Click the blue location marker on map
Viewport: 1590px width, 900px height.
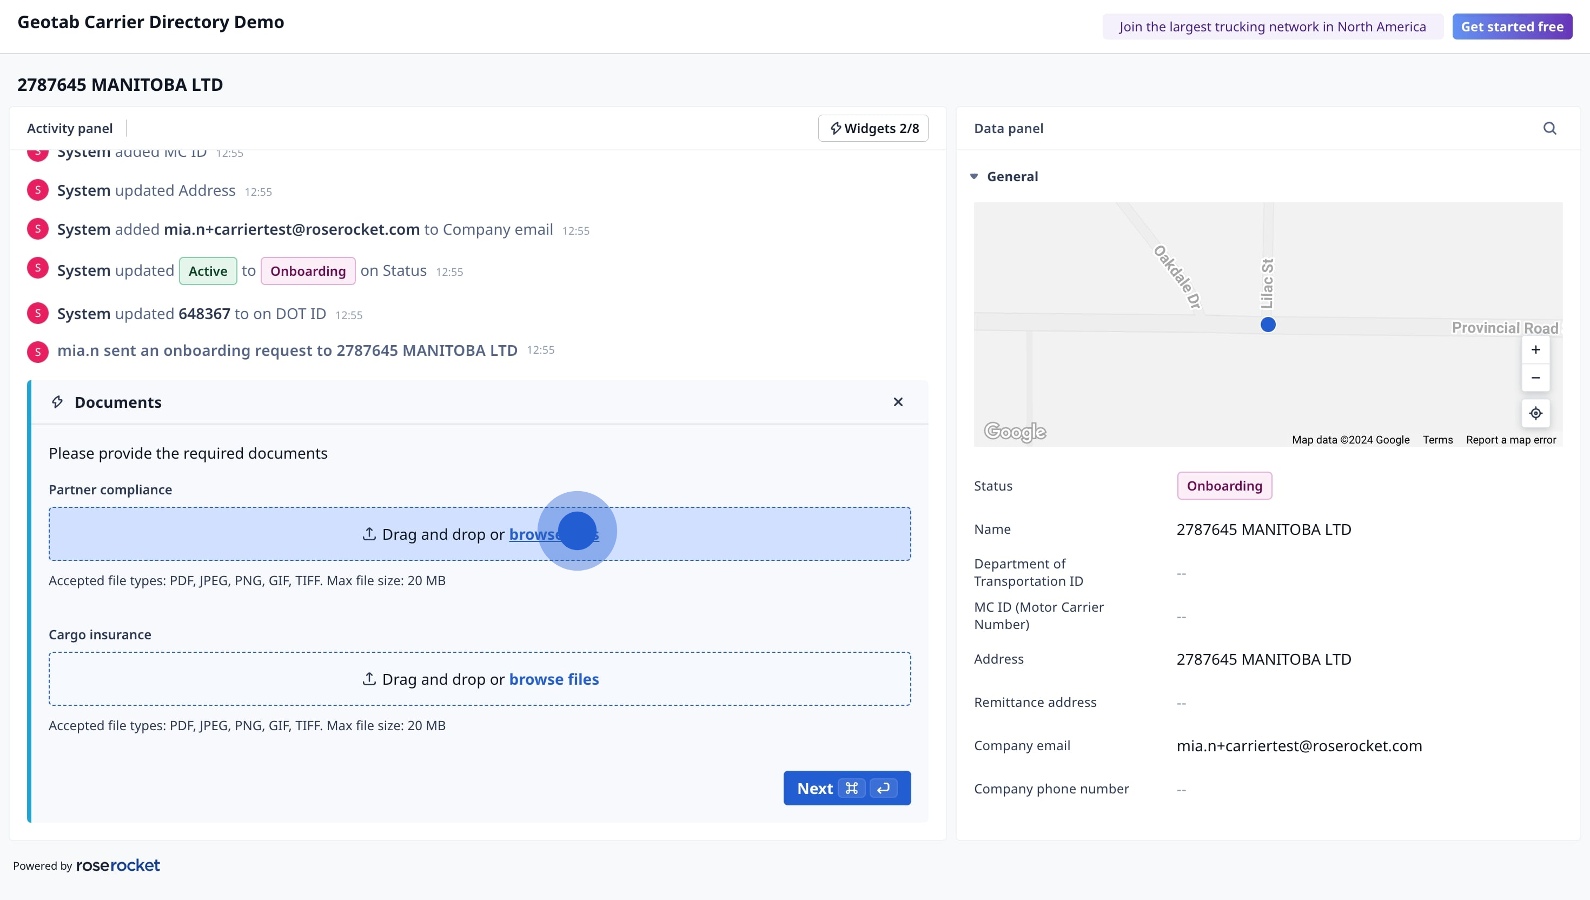pos(1268,325)
